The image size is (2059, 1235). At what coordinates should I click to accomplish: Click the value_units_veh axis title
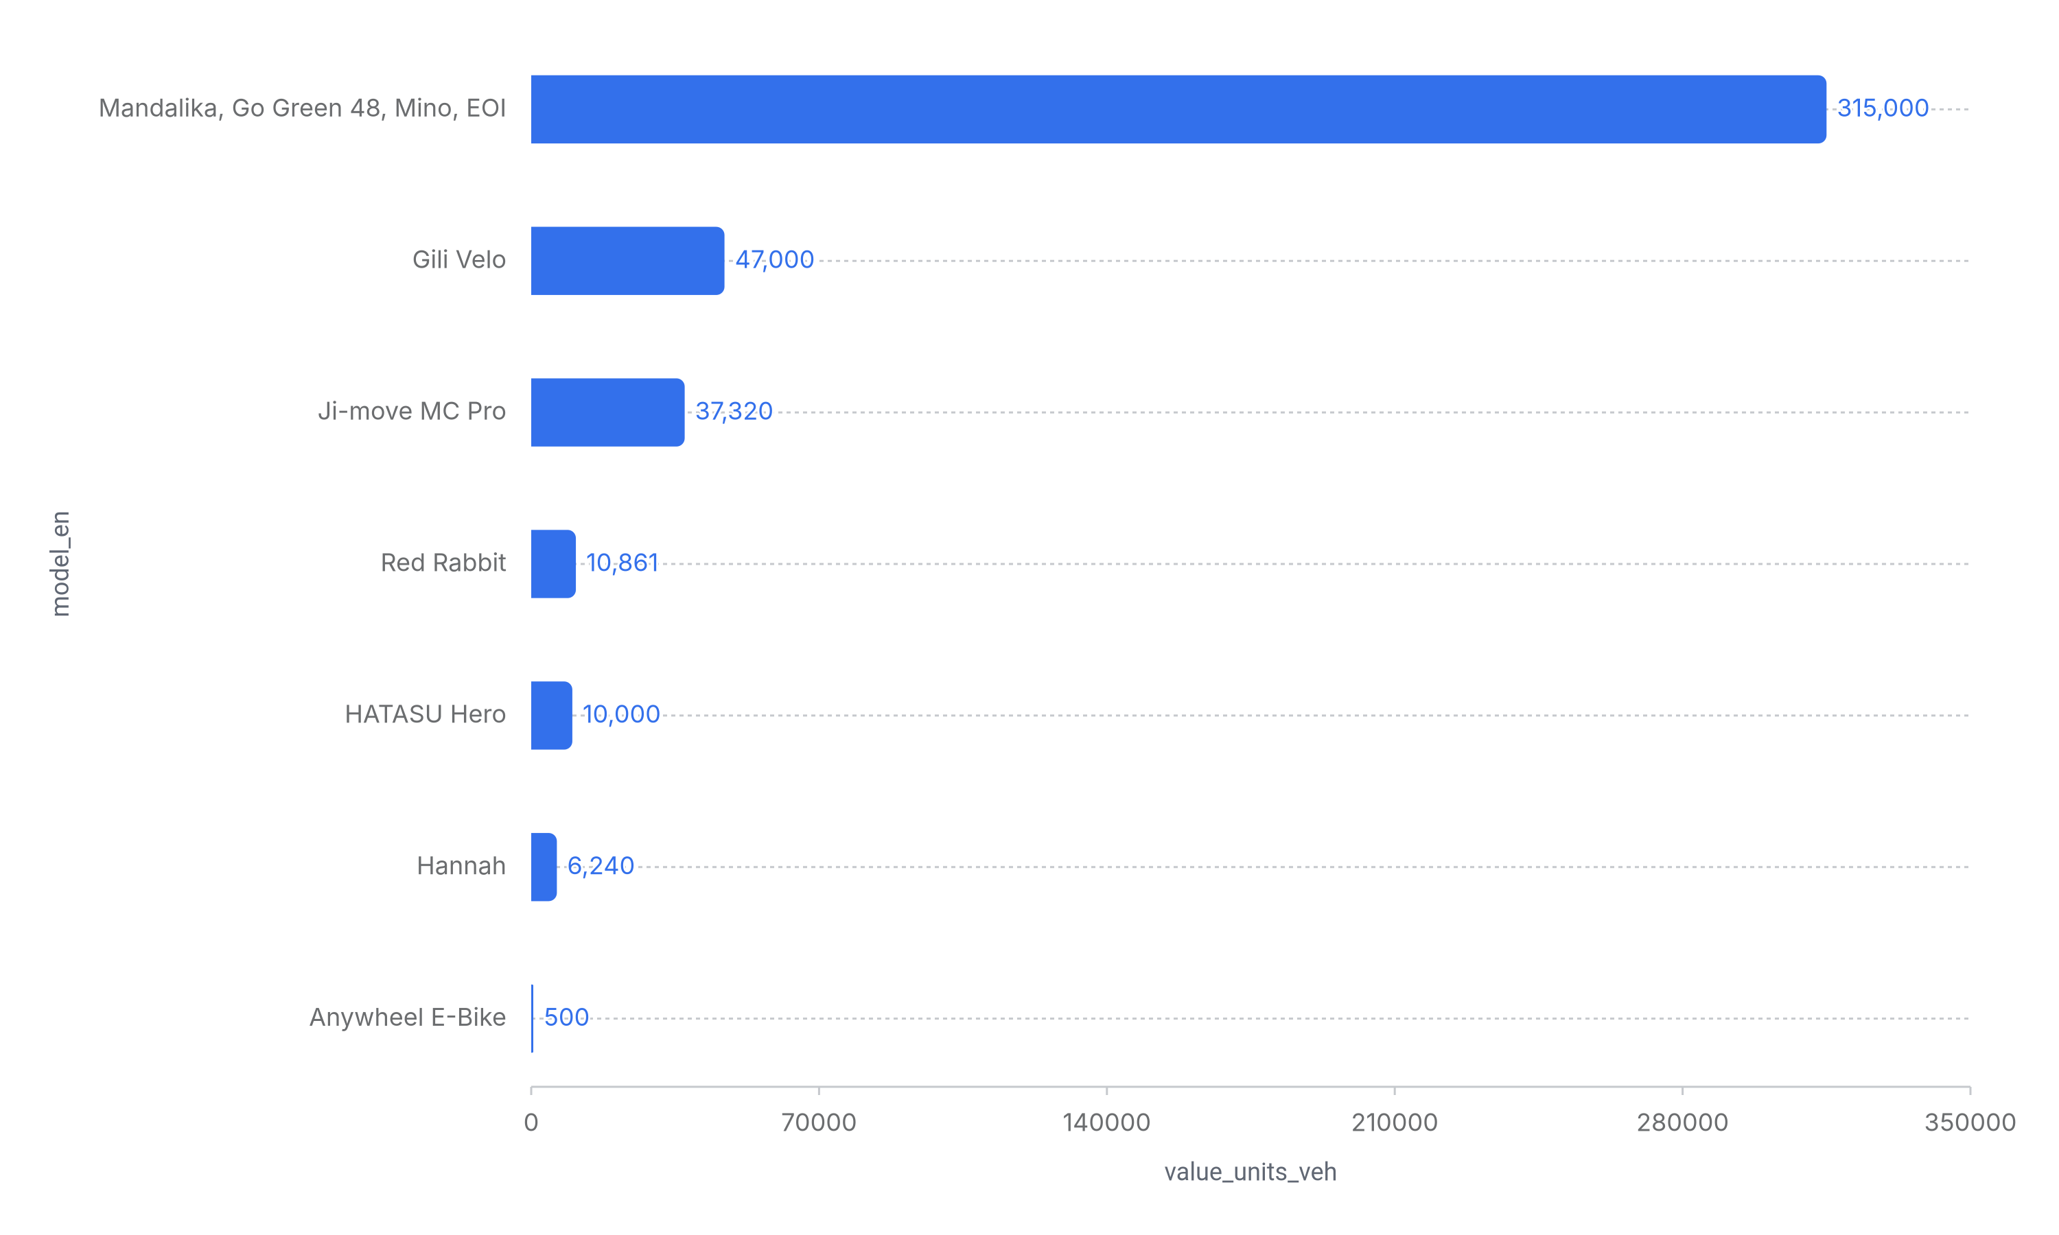(1249, 1172)
